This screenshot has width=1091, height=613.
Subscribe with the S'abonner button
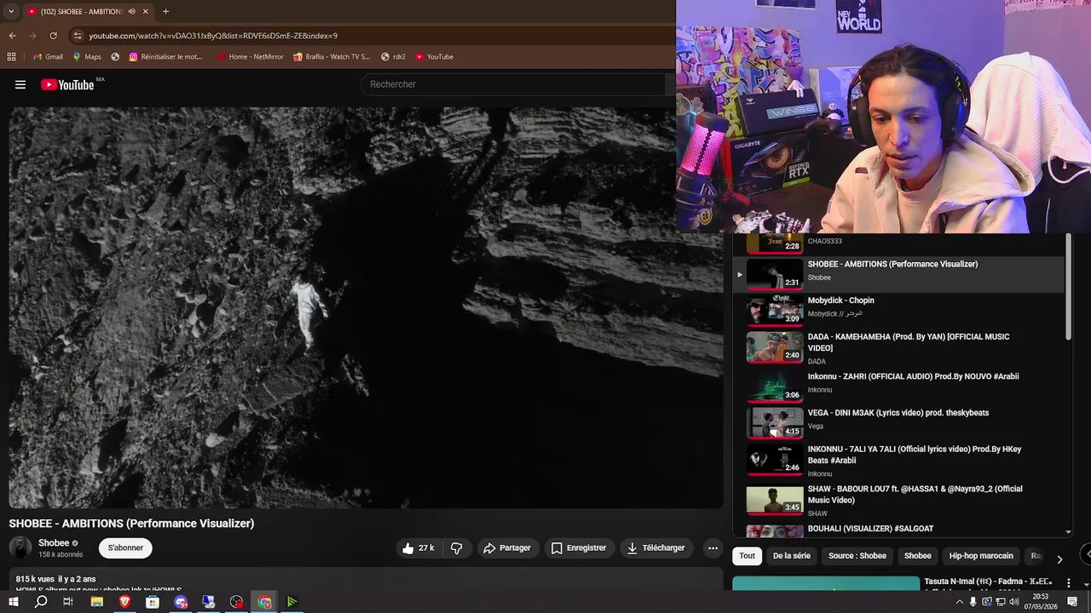125,548
